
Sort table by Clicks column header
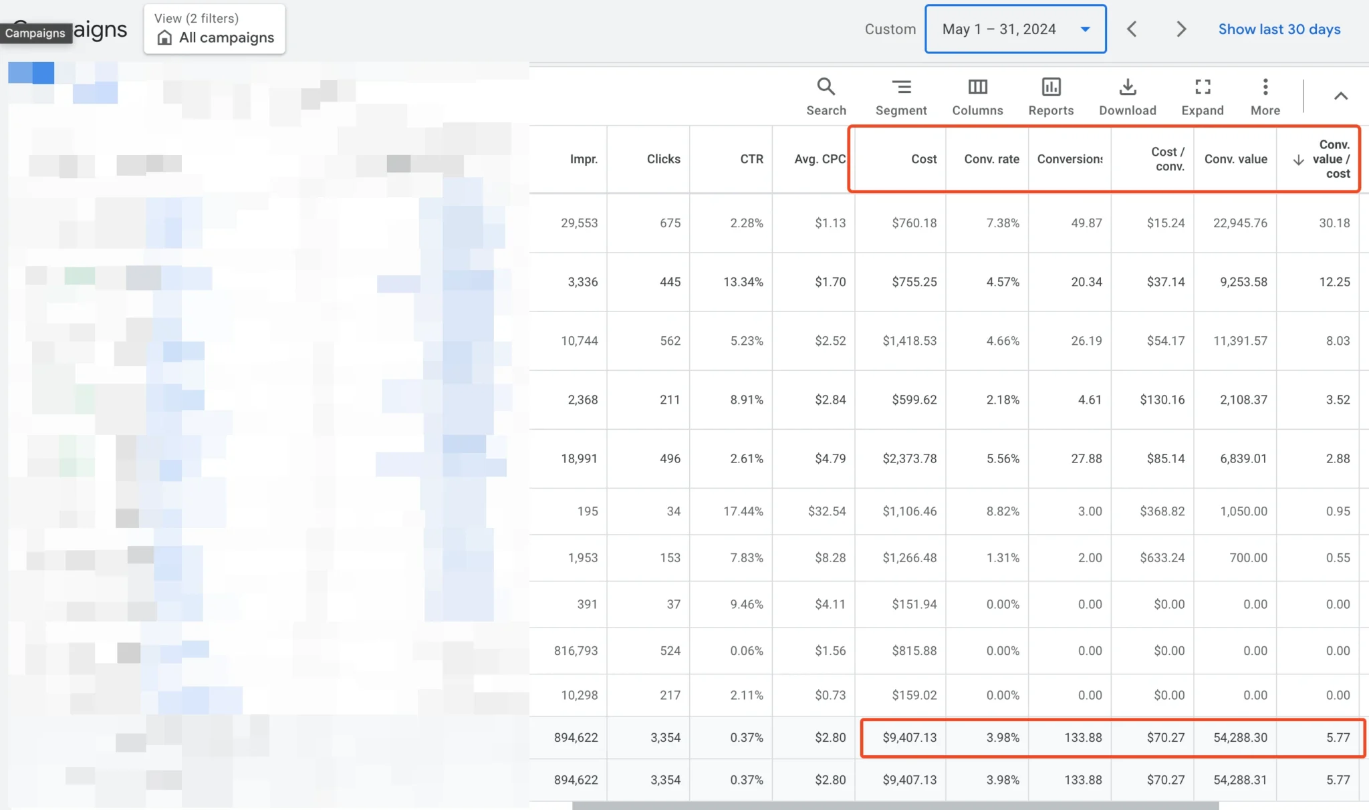tap(663, 159)
